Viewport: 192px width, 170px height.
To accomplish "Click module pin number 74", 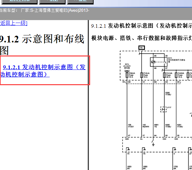I will coord(128,154).
